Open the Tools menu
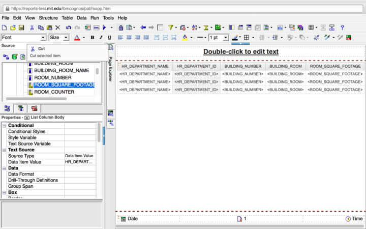The width and height of the screenshot is (366, 229). pyautogui.click(x=108, y=18)
